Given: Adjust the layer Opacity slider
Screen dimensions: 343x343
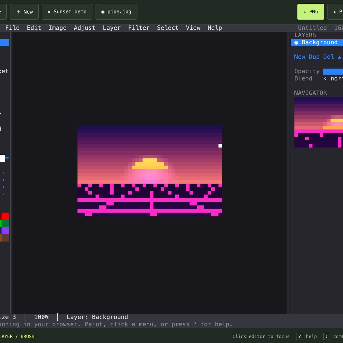Looking at the screenshot, I should [x=333, y=71].
